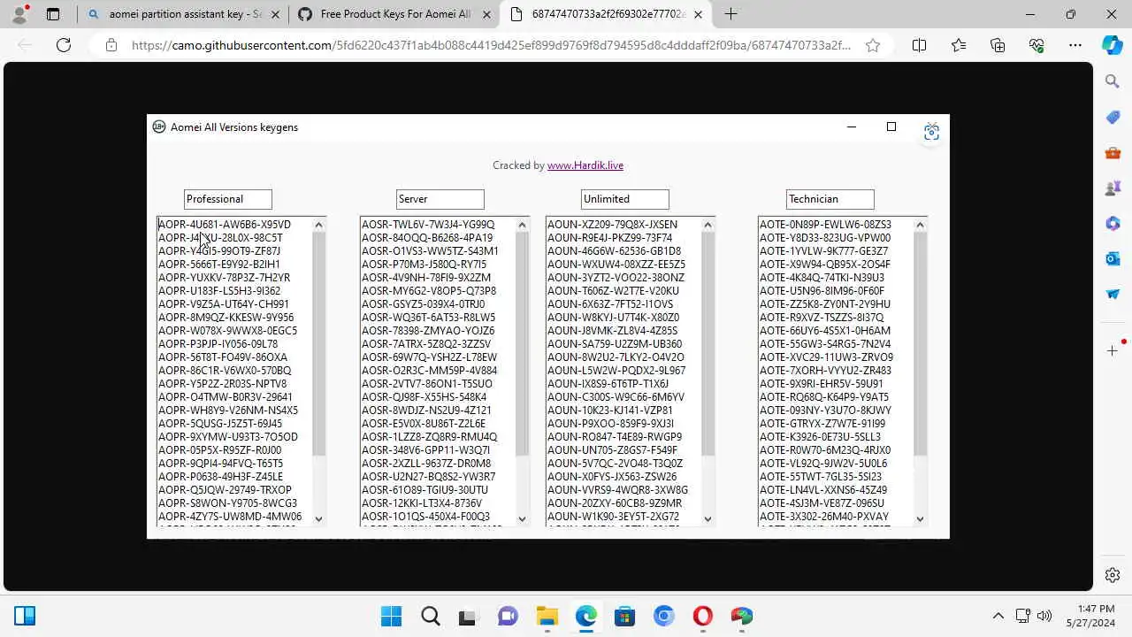Screen dimensions: 1132x637
Task: Add this page to favorites star
Action: coord(873,45)
